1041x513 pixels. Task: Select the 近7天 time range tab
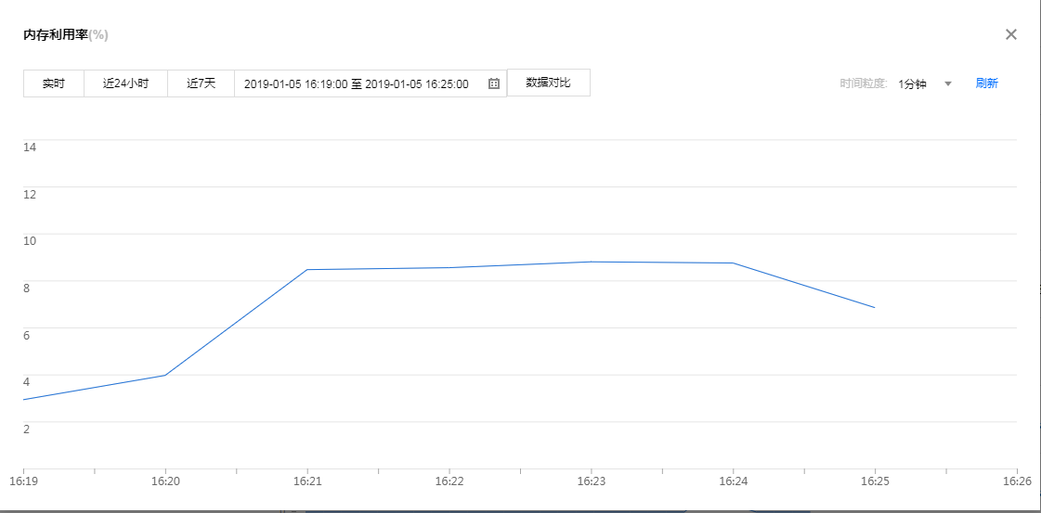click(x=201, y=83)
